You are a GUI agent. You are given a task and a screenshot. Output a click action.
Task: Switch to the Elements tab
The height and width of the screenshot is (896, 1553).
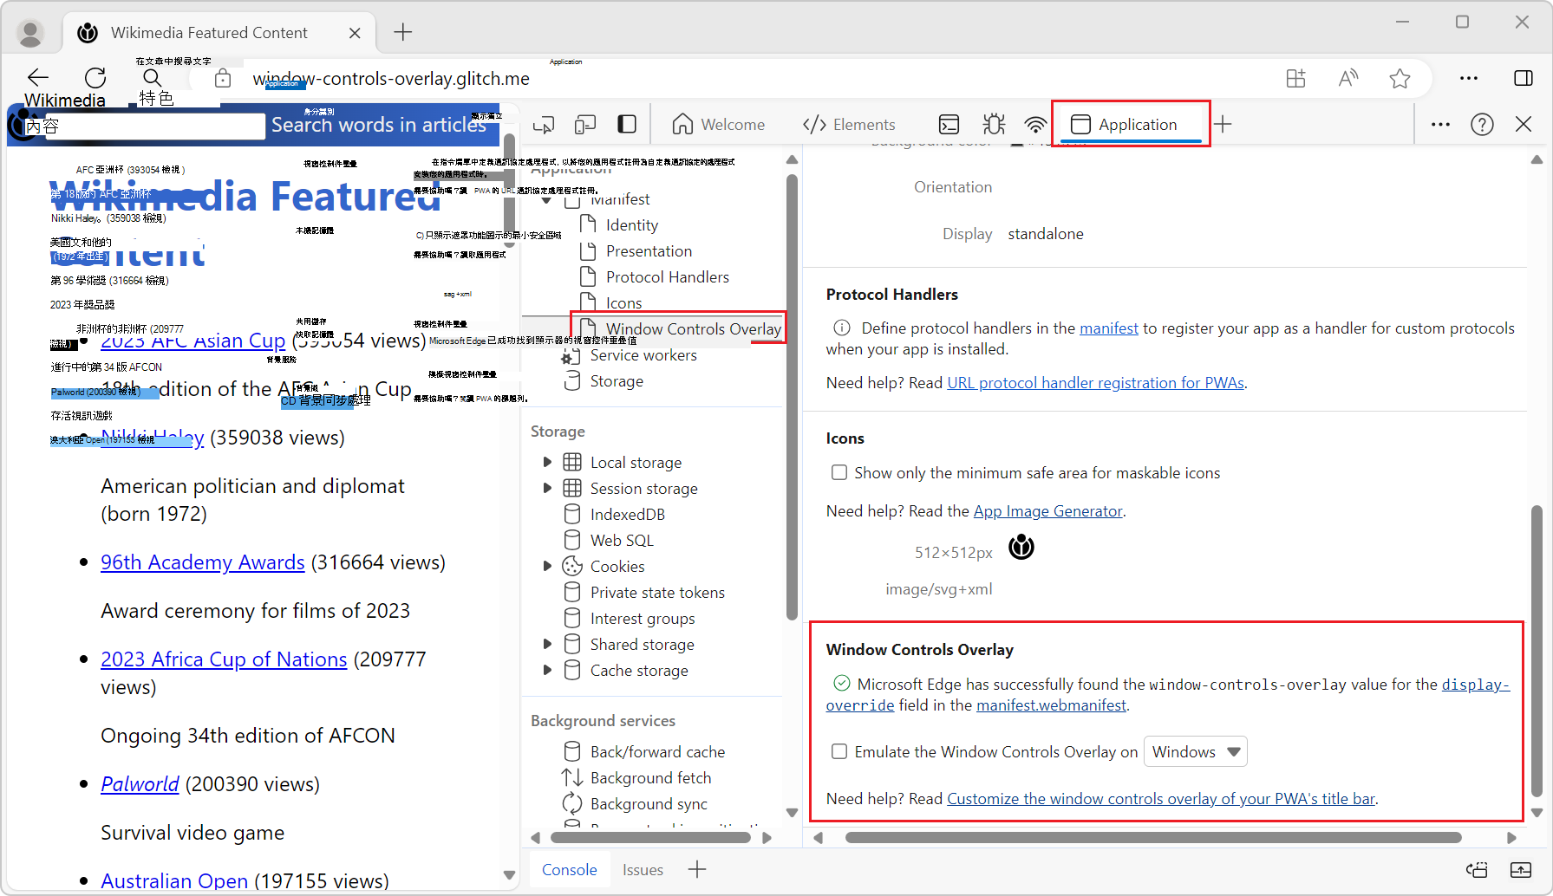coord(850,125)
